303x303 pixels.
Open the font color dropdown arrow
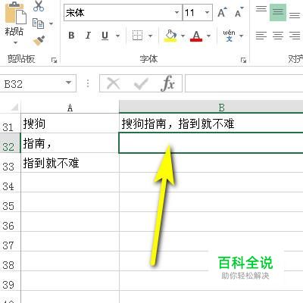(x=208, y=36)
